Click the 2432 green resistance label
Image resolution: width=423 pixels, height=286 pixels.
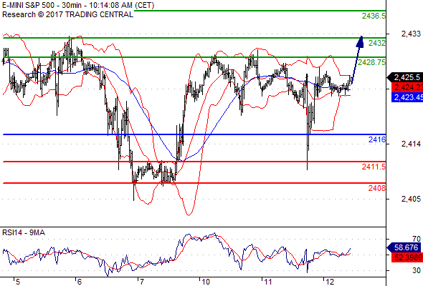click(377, 43)
